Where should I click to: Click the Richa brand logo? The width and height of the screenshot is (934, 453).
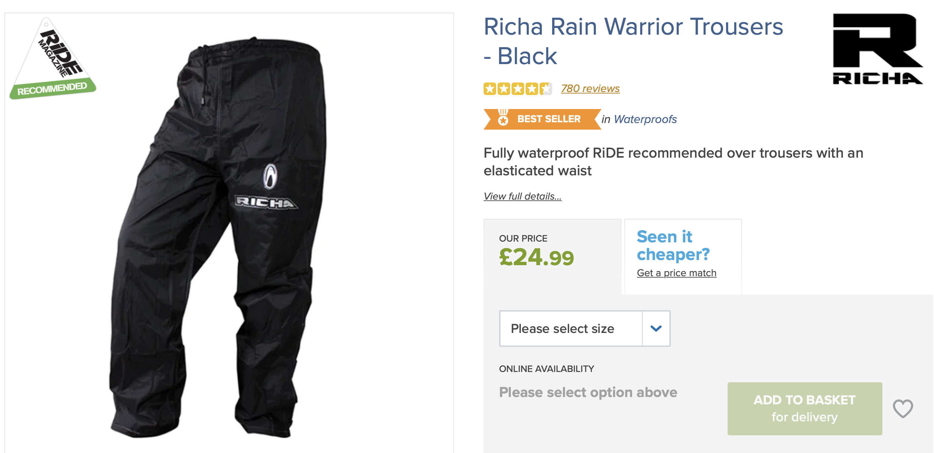tap(878, 49)
